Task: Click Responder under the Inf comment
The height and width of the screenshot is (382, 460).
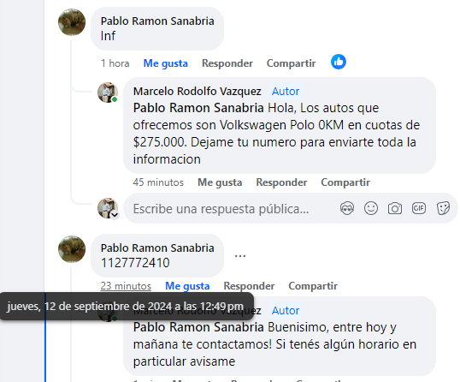Action: click(x=227, y=63)
